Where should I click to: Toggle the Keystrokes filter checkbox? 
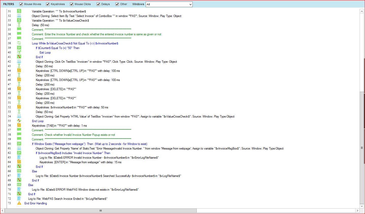(48, 4)
